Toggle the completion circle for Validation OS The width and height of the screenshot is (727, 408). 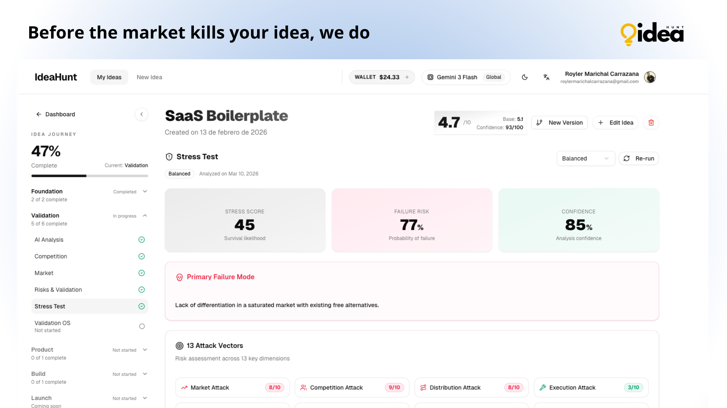[142, 326]
